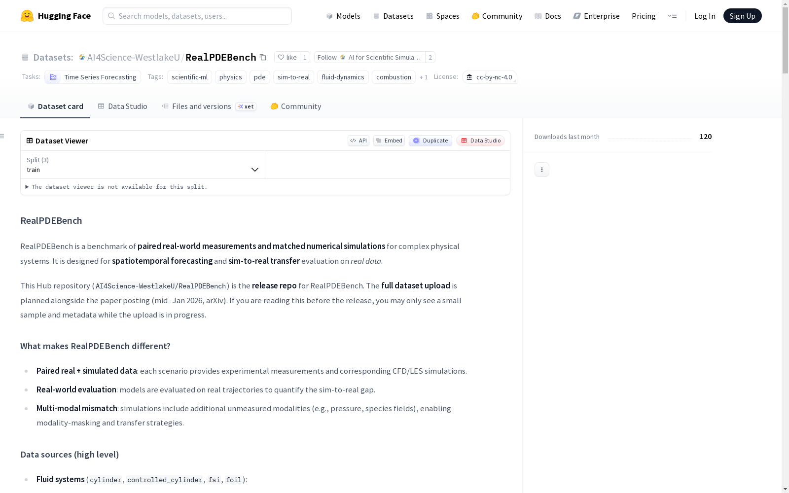The image size is (789, 493).
Task: Click the Log In link
Action: [705, 16]
